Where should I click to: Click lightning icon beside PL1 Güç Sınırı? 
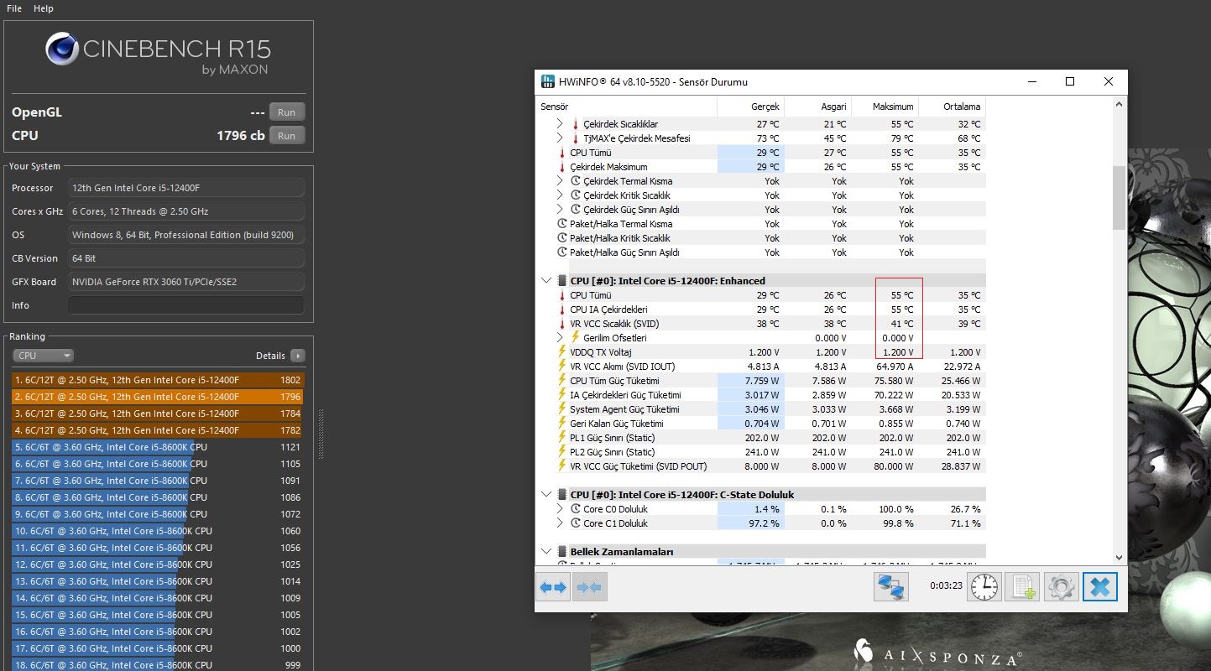(x=562, y=438)
